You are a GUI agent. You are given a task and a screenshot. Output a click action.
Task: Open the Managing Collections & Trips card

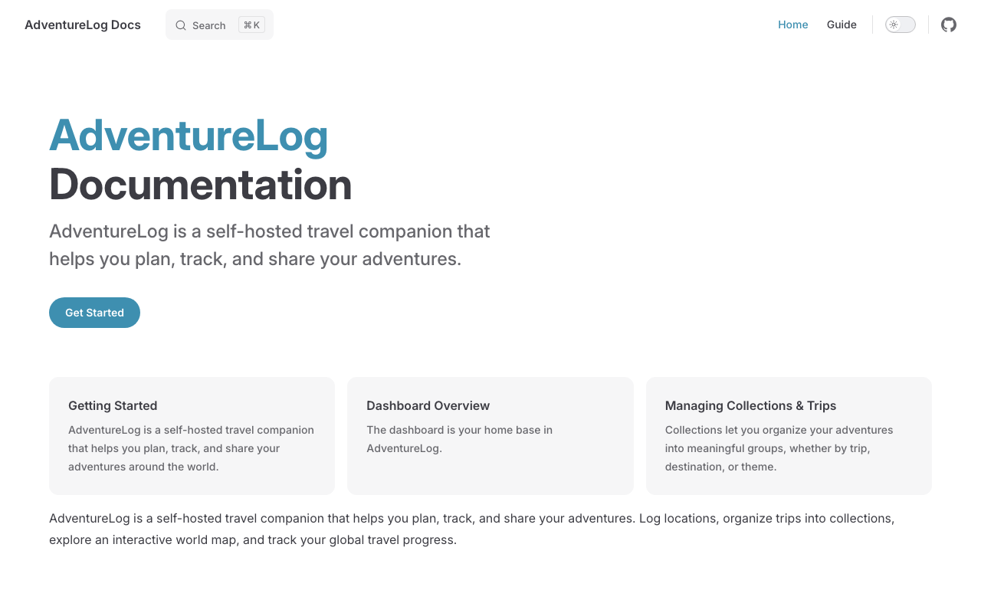pyautogui.click(x=789, y=435)
